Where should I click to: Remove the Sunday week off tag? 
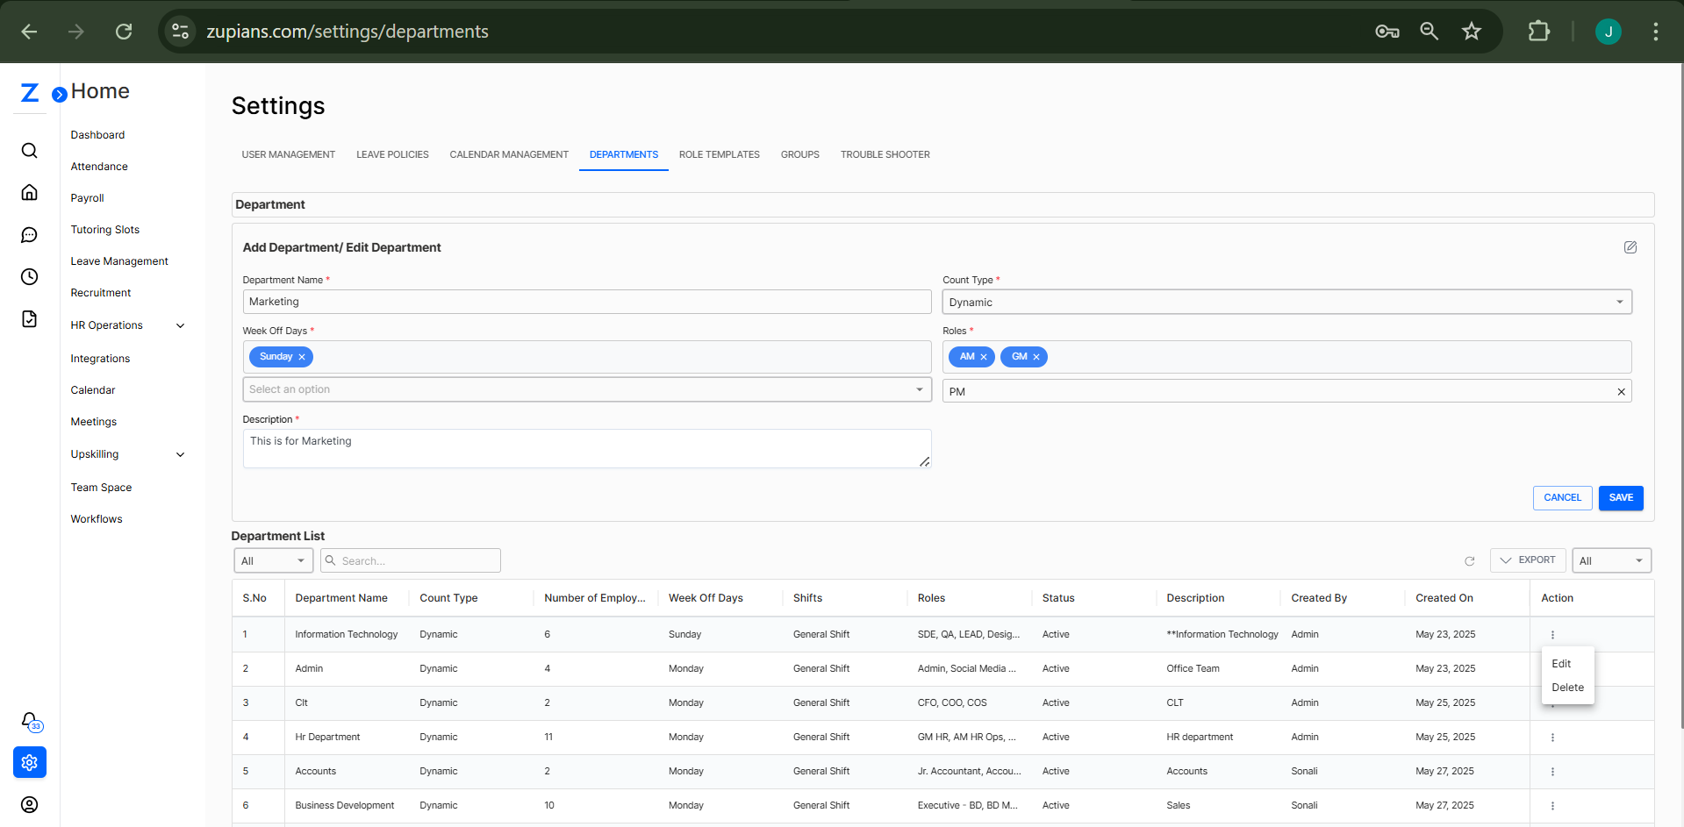302,357
